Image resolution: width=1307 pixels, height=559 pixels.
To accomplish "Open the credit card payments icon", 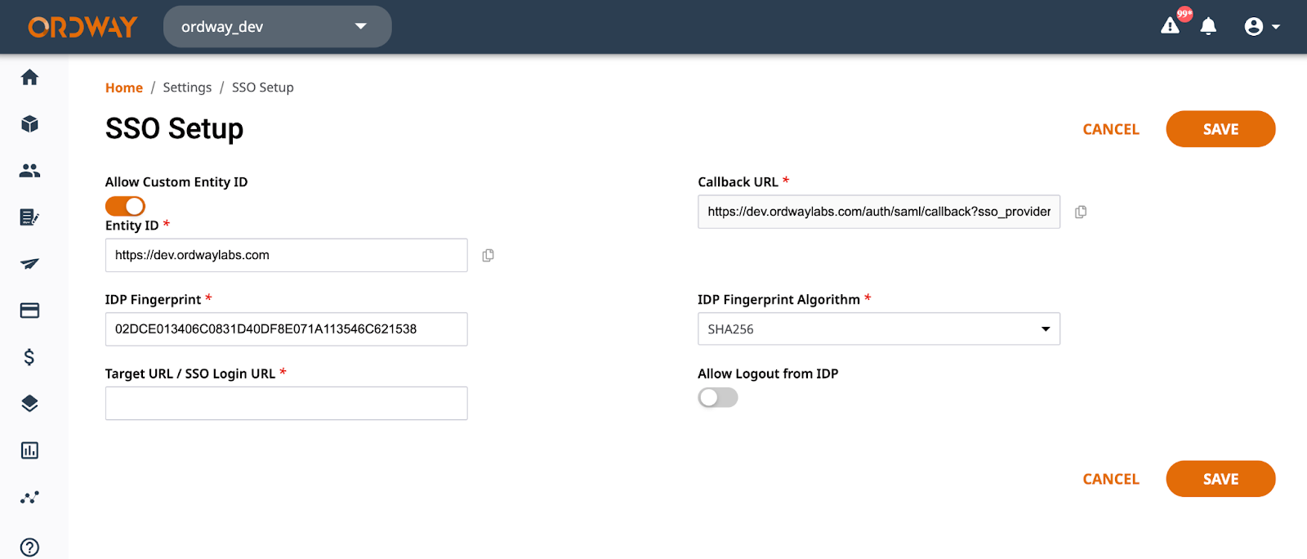I will tap(29, 311).
